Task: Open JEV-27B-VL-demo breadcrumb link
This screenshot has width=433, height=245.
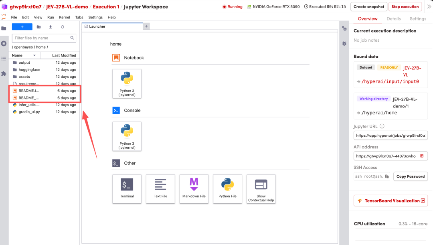Action: tap(67, 7)
